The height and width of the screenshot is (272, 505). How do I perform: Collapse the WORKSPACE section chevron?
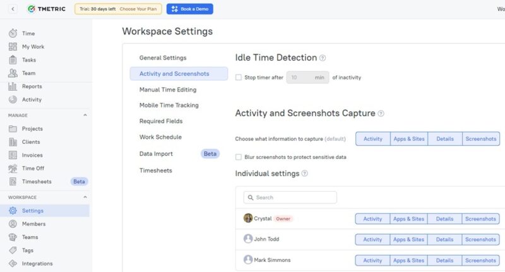(85, 197)
